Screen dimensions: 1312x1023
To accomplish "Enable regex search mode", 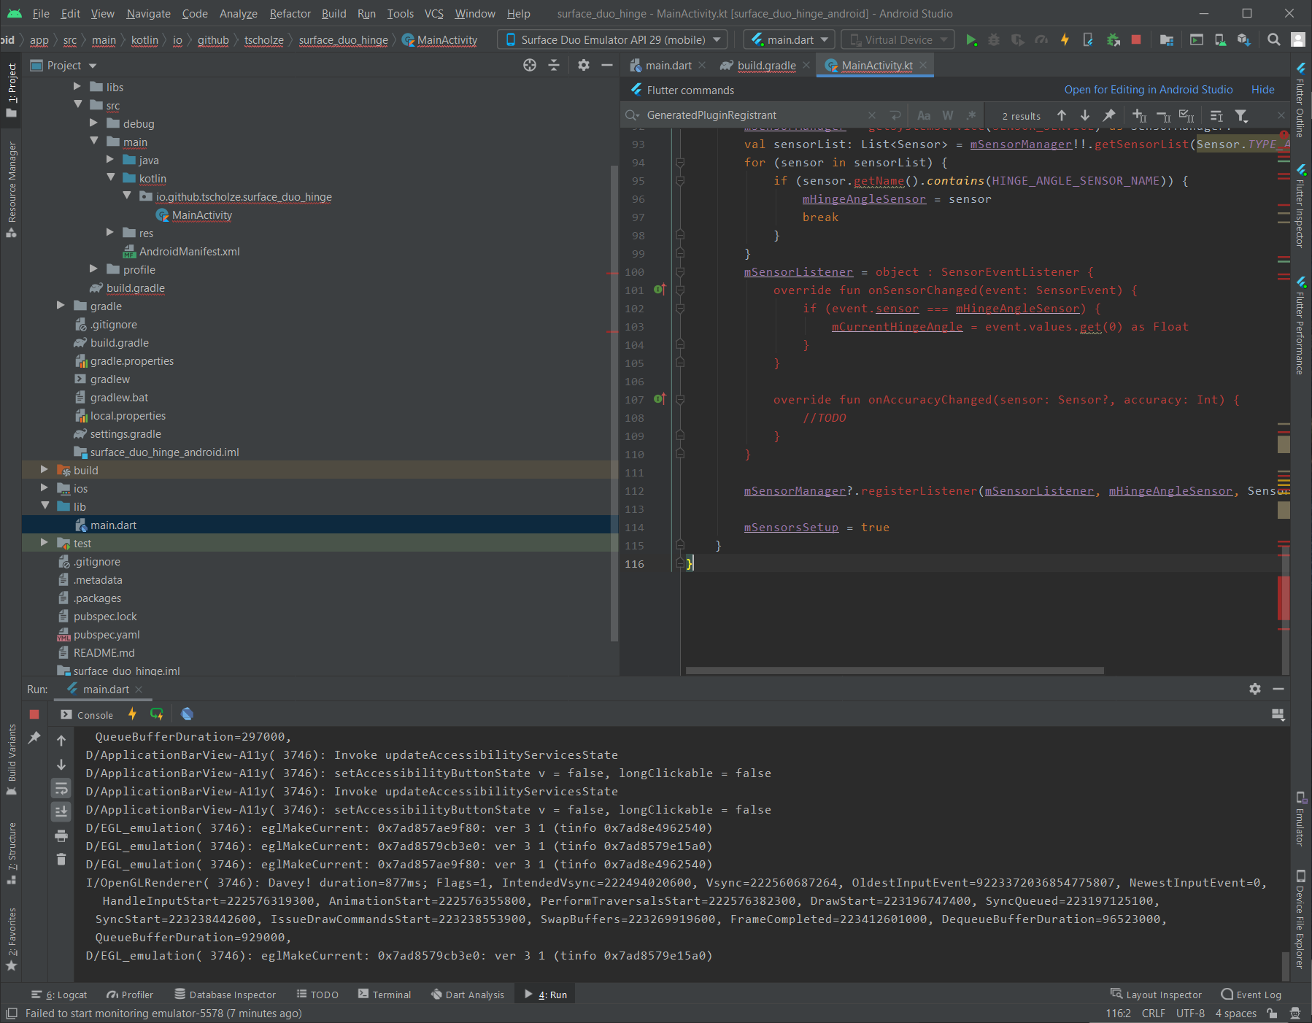I will (972, 115).
